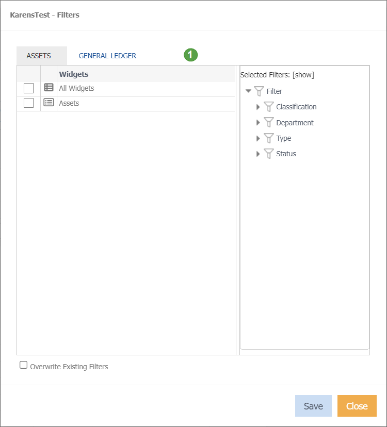Close the Filters dialog
Screen dimensions: 387x427
click(x=357, y=406)
